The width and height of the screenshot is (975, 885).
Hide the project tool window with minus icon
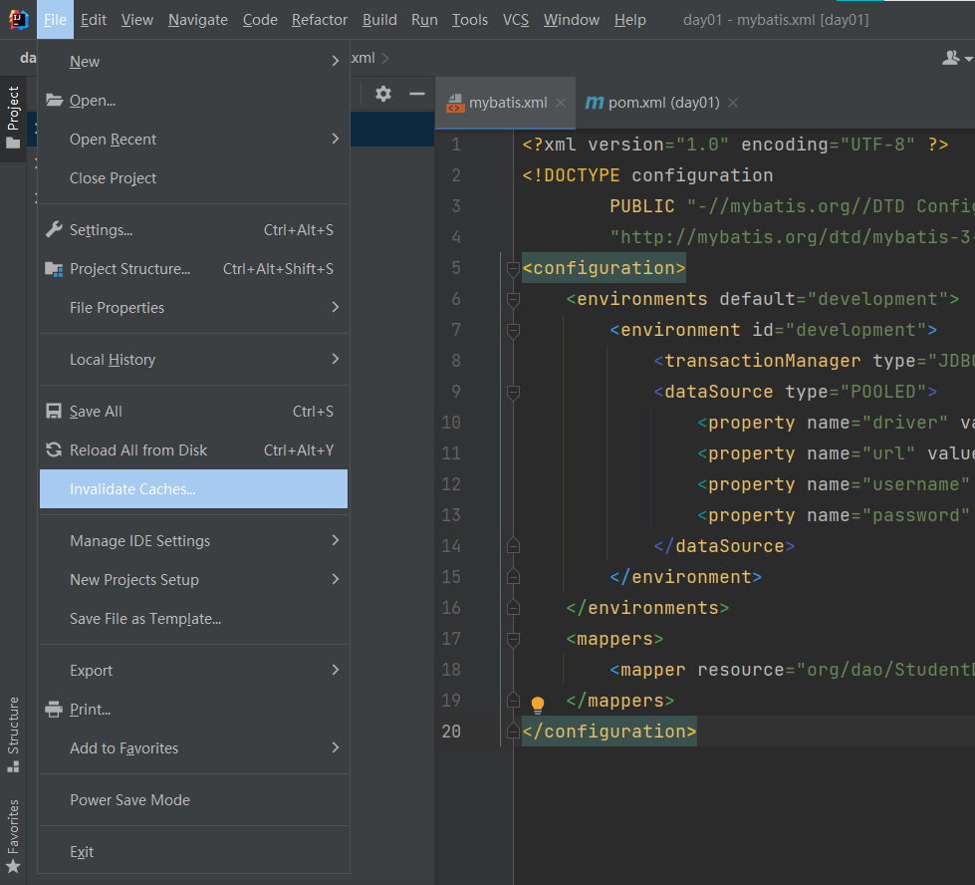click(417, 94)
